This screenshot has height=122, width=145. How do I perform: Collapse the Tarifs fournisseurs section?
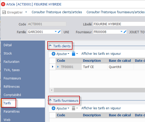50,100
